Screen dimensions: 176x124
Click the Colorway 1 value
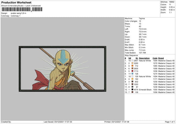[16, 16]
